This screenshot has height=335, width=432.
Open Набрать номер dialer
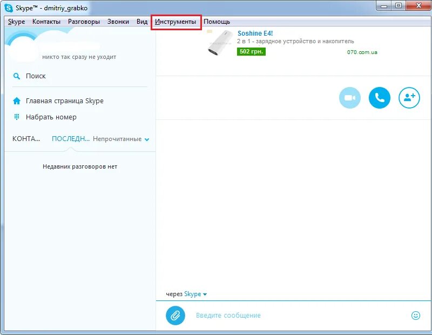[51, 117]
